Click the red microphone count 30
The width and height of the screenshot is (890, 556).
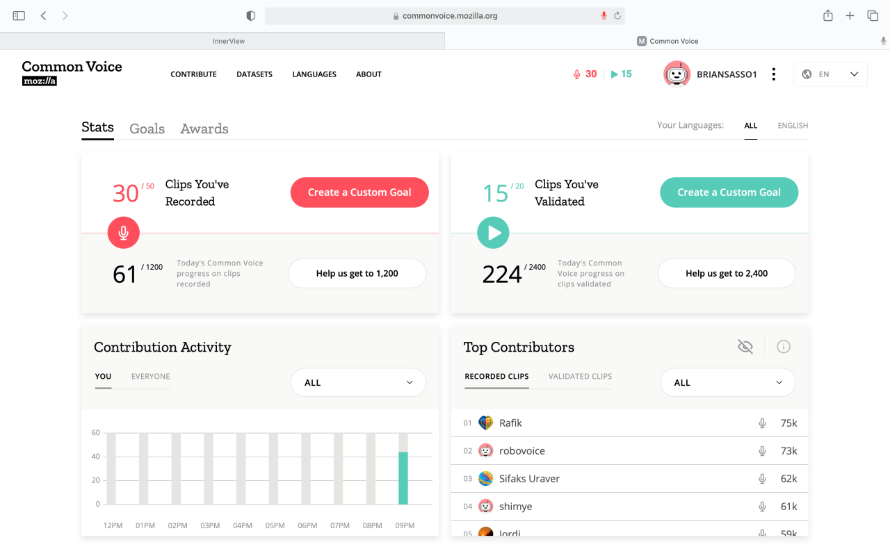585,74
